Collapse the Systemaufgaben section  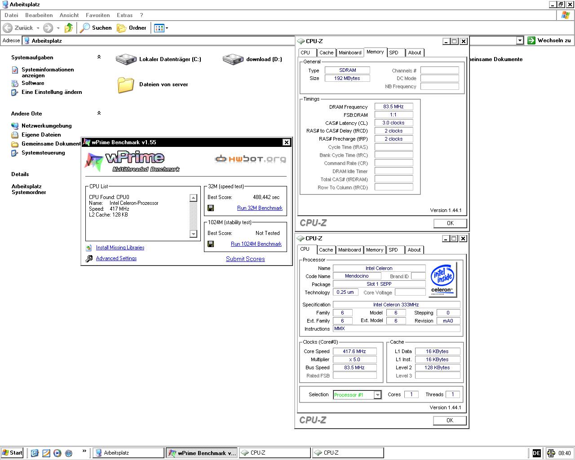tap(99, 57)
